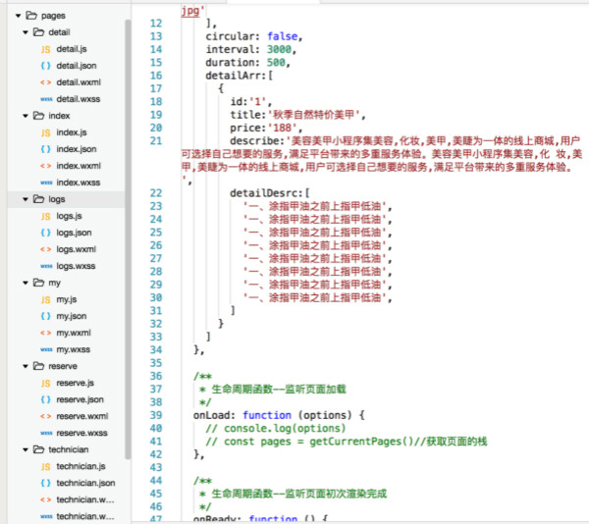Click the pages folder icon
Viewport: 589px width, 524px height.
[x=31, y=16]
